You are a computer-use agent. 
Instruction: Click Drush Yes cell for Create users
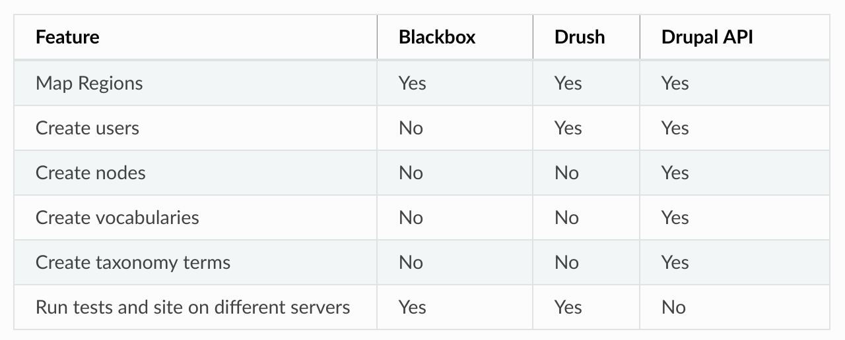[568, 128]
